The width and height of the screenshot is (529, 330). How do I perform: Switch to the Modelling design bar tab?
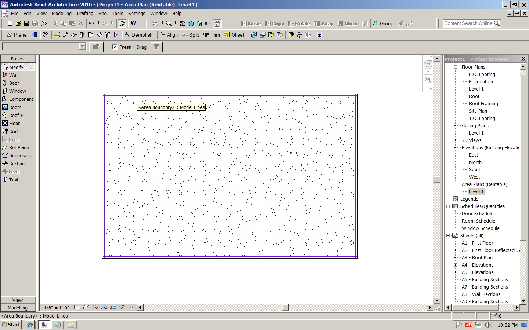point(18,308)
